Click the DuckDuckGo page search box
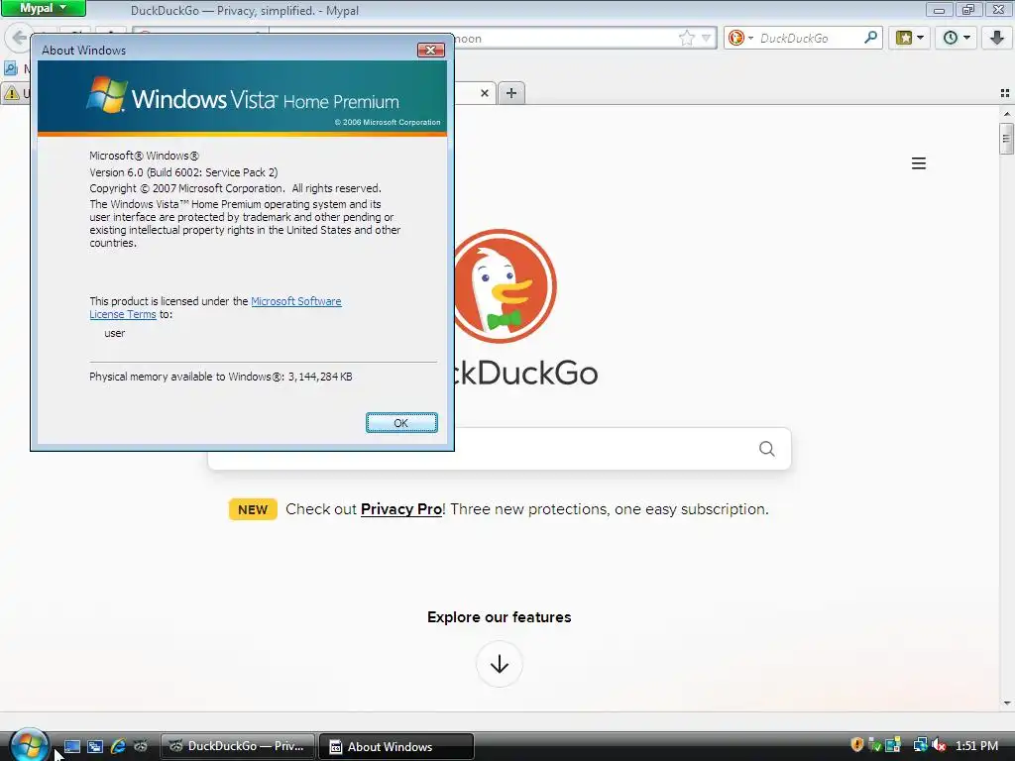The image size is (1015, 761). 500,449
